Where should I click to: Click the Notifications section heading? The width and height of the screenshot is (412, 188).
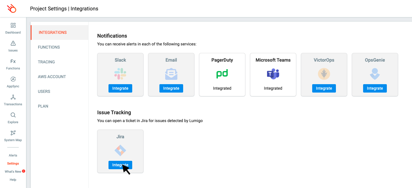pyautogui.click(x=112, y=36)
